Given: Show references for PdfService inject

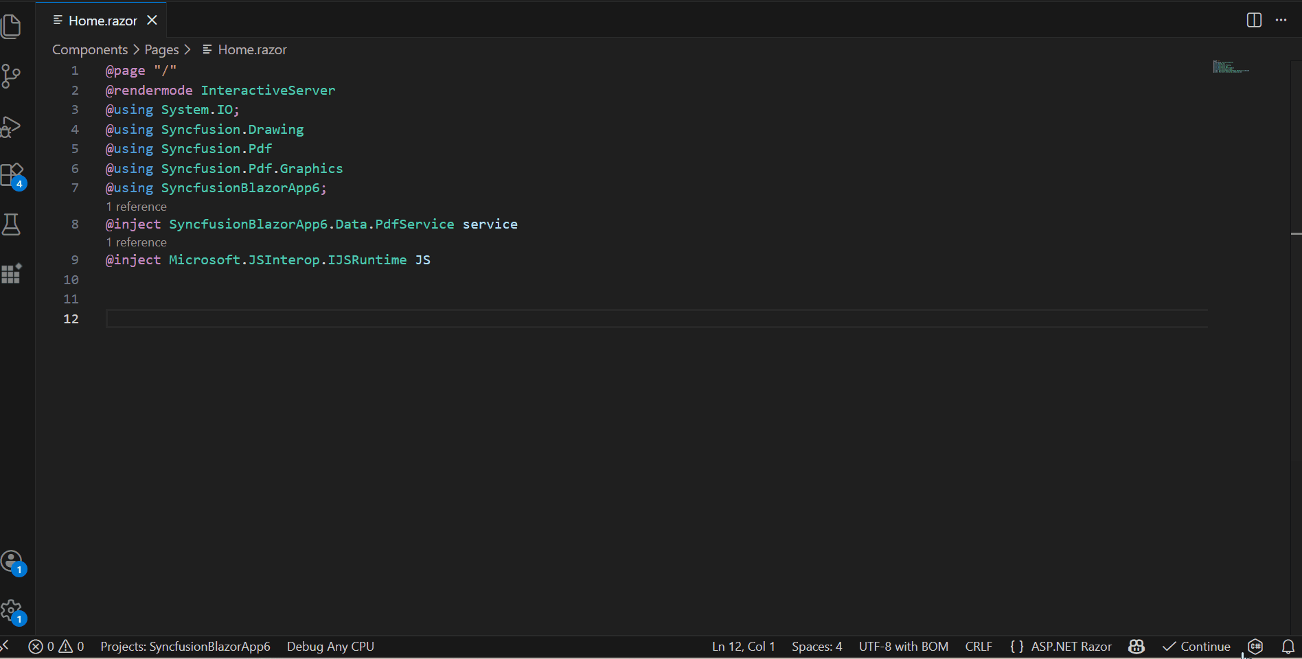Looking at the screenshot, I should coord(136,206).
